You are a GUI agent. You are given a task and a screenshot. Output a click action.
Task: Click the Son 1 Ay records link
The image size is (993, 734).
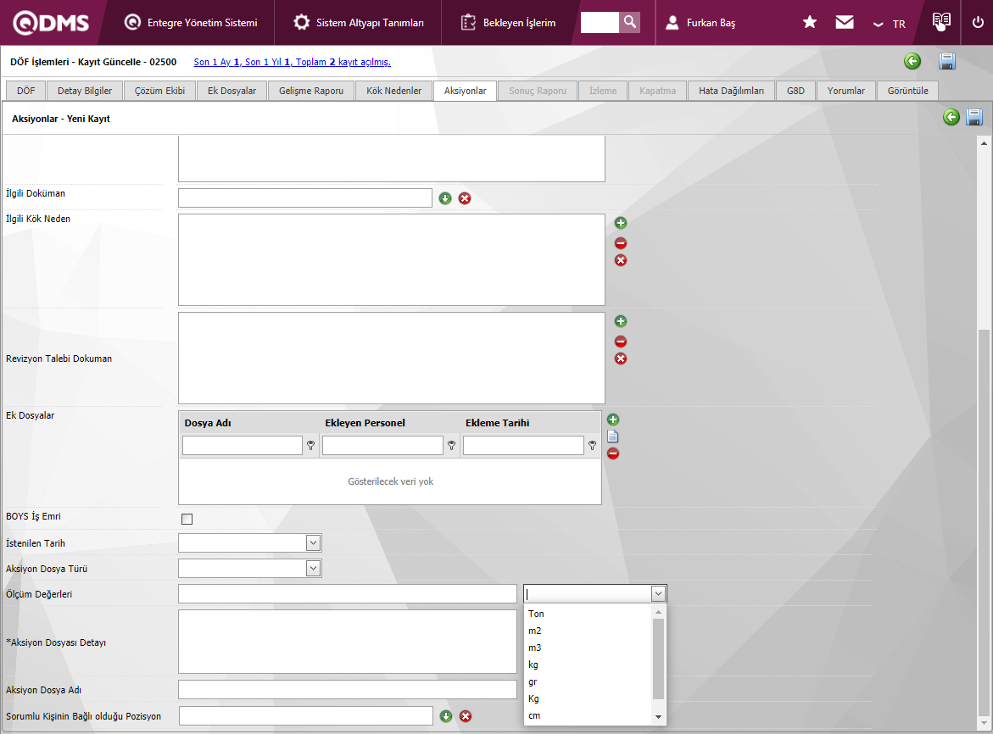click(x=292, y=62)
